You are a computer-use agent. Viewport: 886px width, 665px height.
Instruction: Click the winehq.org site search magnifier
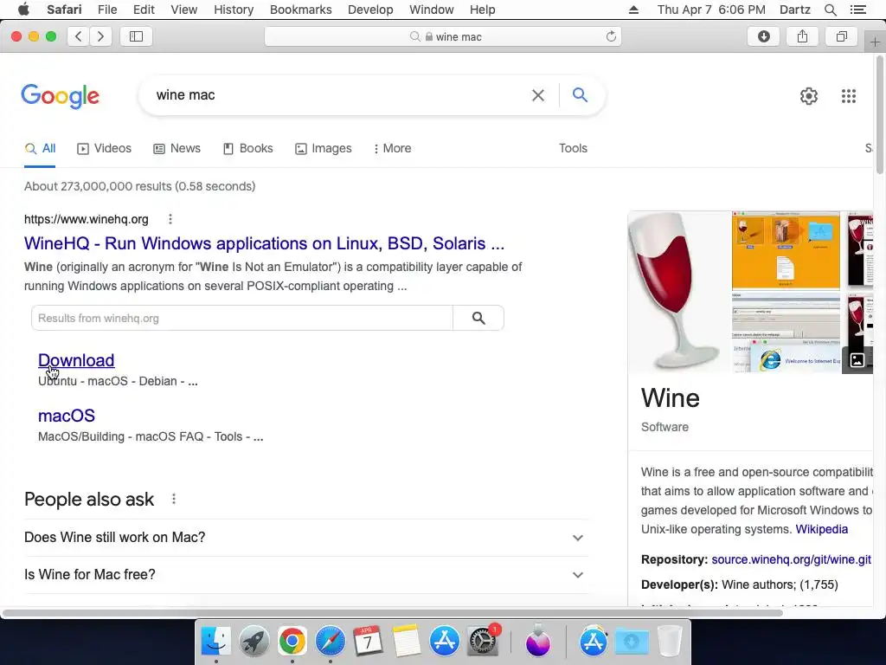coord(478,318)
